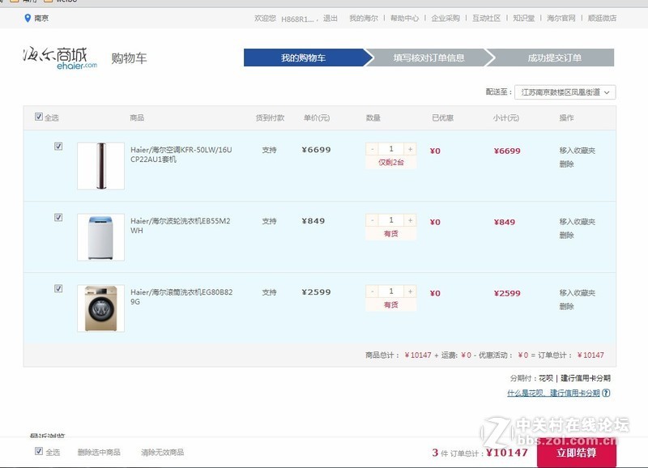Click the help question mark icon beside 建行信用卡分期

606,393
